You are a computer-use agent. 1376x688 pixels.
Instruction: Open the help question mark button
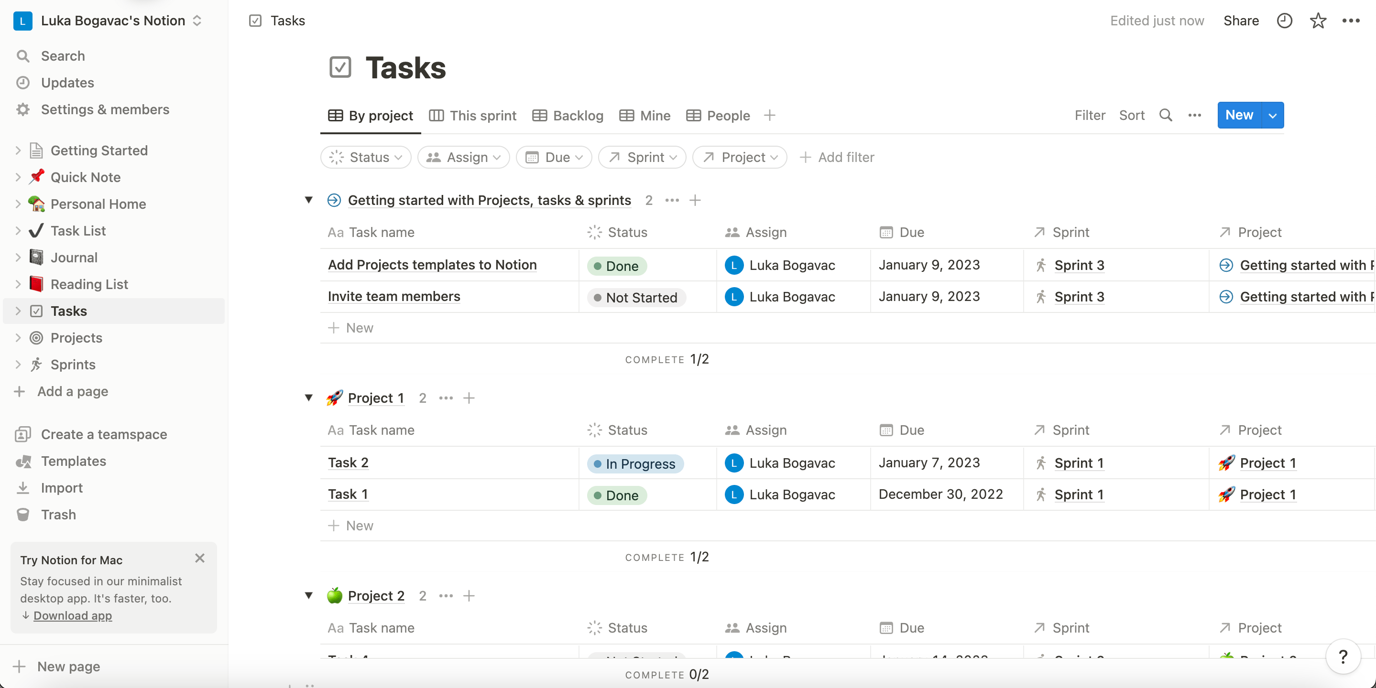pos(1343,656)
